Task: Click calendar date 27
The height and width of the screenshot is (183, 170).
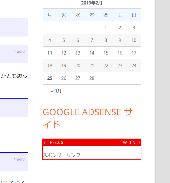Action: pyautogui.click(x=78, y=78)
